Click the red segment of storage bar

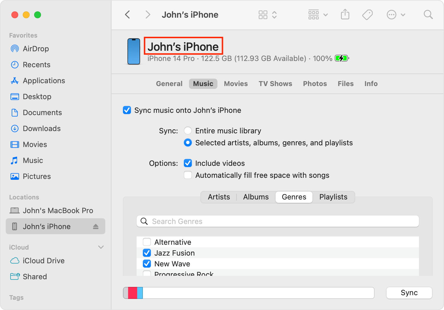click(133, 293)
